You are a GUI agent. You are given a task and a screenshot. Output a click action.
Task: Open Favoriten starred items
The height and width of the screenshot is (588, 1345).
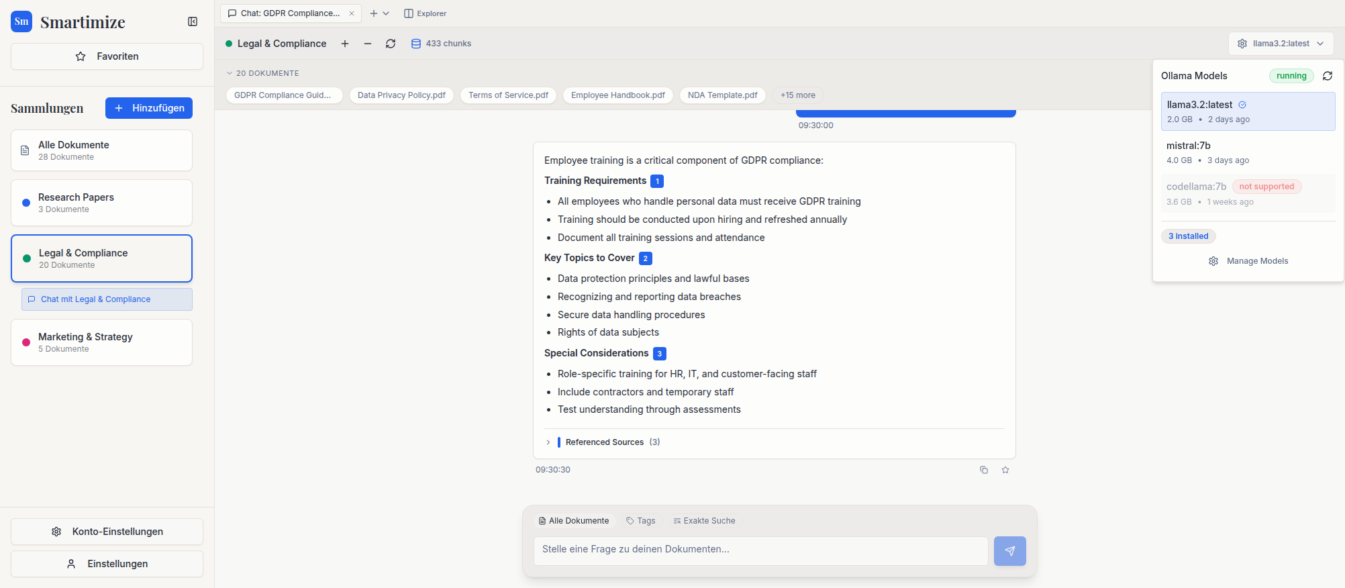click(107, 56)
